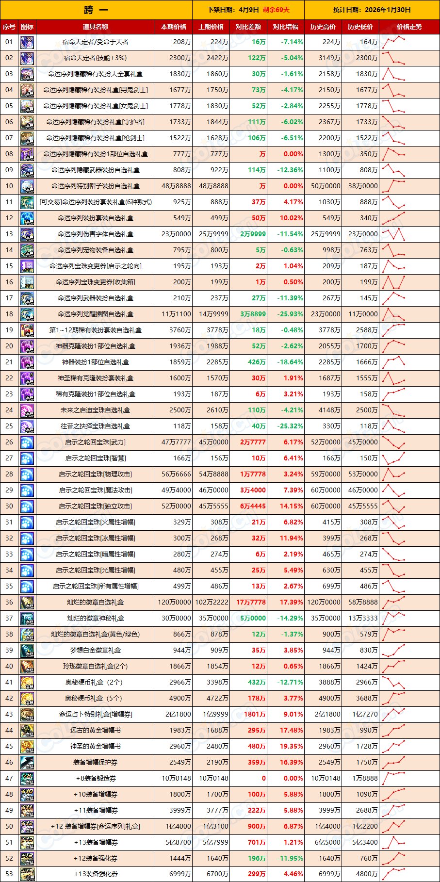Click the price trend chart for row 13

coord(393,234)
